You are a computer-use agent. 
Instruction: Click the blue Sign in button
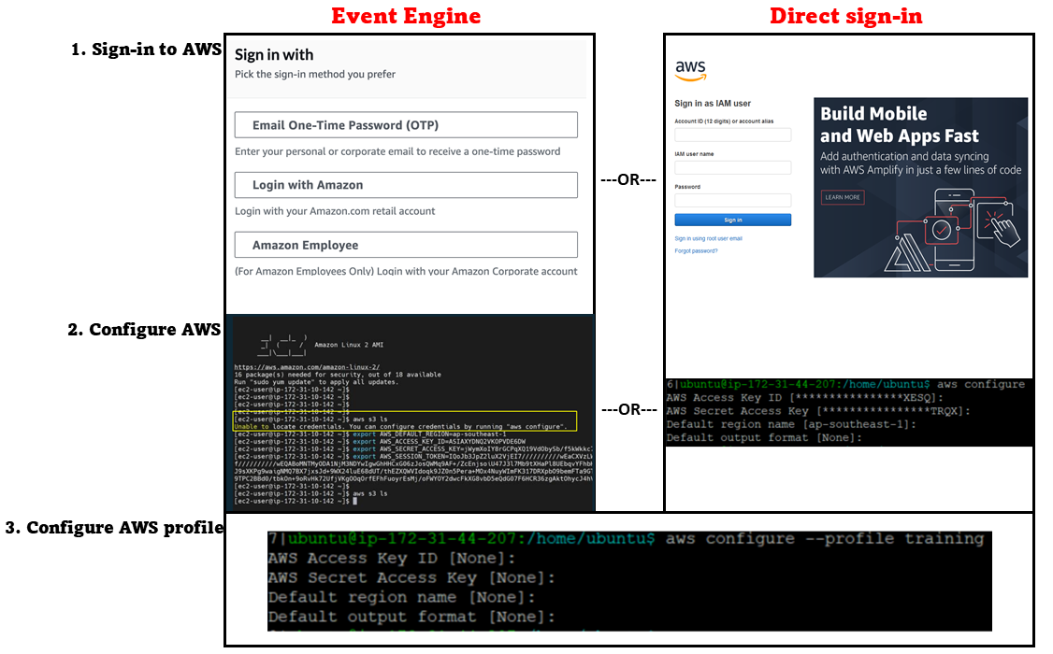coord(732,220)
